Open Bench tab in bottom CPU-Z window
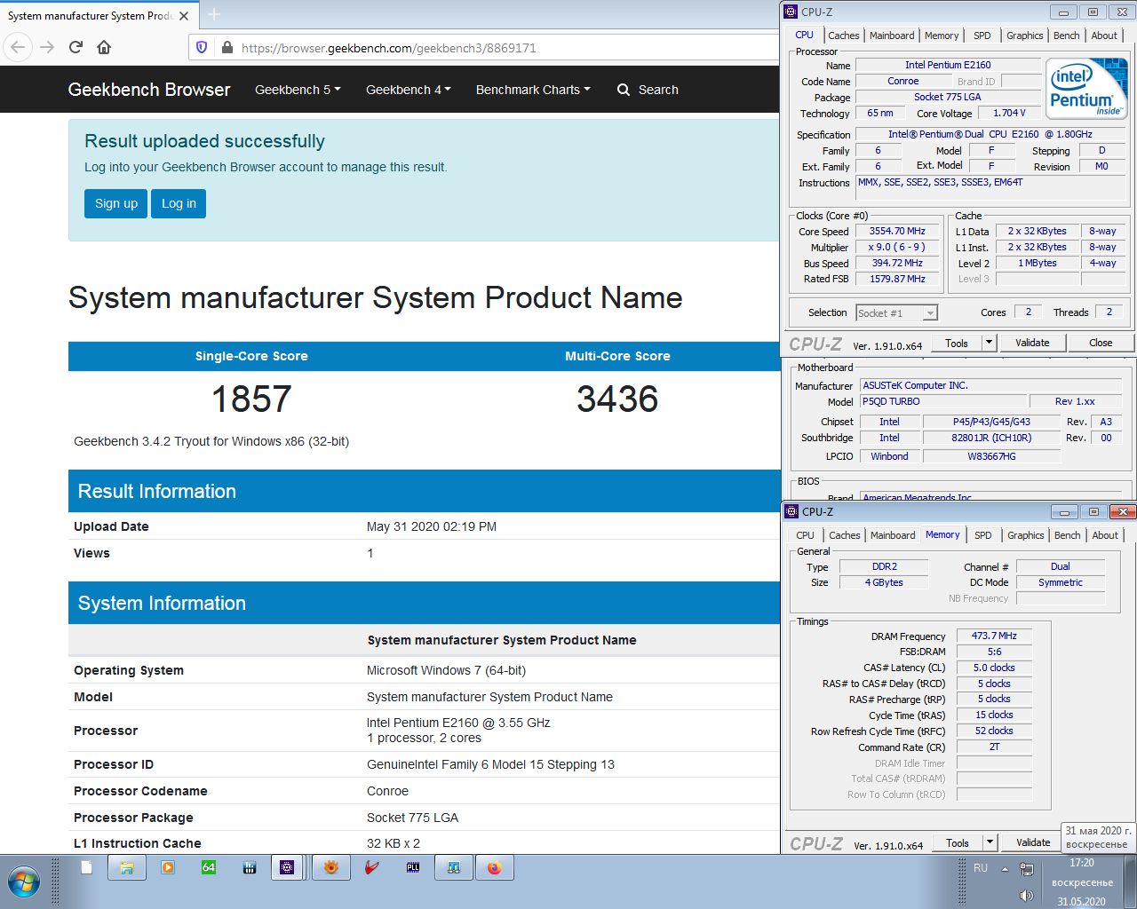The height and width of the screenshot is (909, 1137). click(1068, 535)
